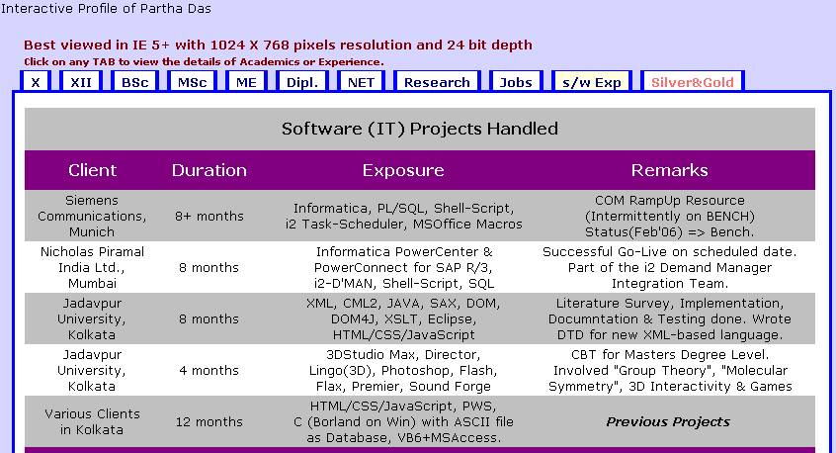This screenshot has height=453, width=836.
Task: Select the Siemens Communications, Munich client cell
Action: pyautogui.click(x=92, y=216)
